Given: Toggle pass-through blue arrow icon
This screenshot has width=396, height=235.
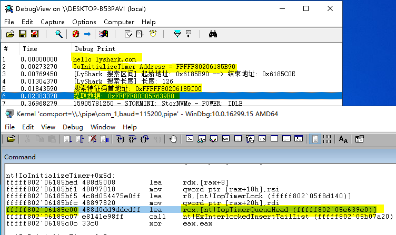Looking at the screenshot, I should click(87, 34).
